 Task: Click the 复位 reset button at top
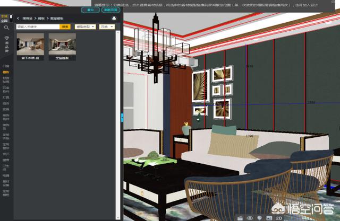coord(90,10)
